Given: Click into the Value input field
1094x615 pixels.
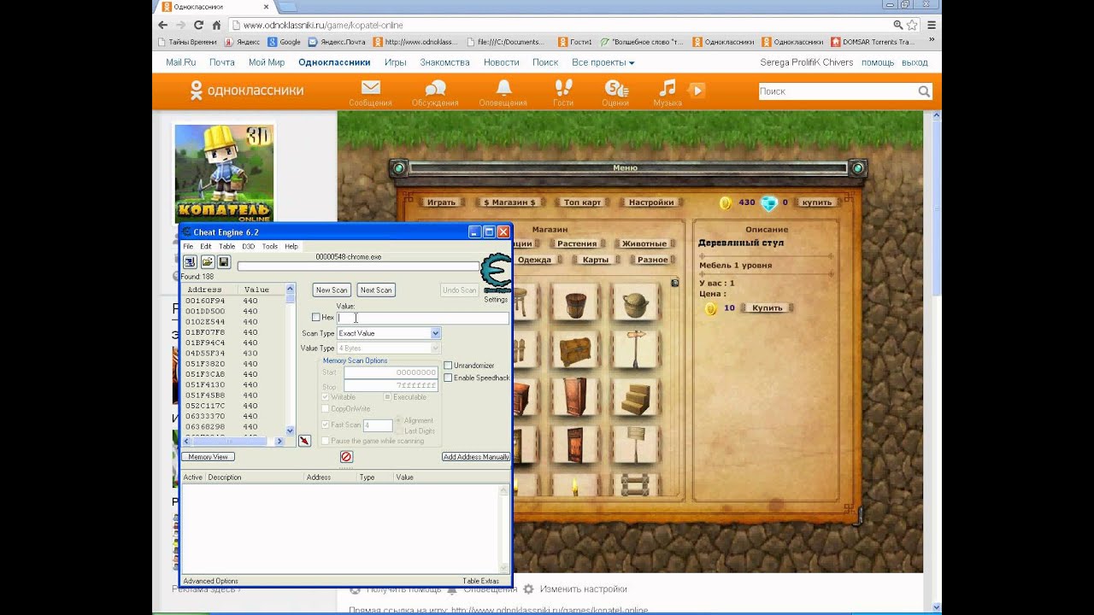Looking at the screenshot, I should pos(423,318).
